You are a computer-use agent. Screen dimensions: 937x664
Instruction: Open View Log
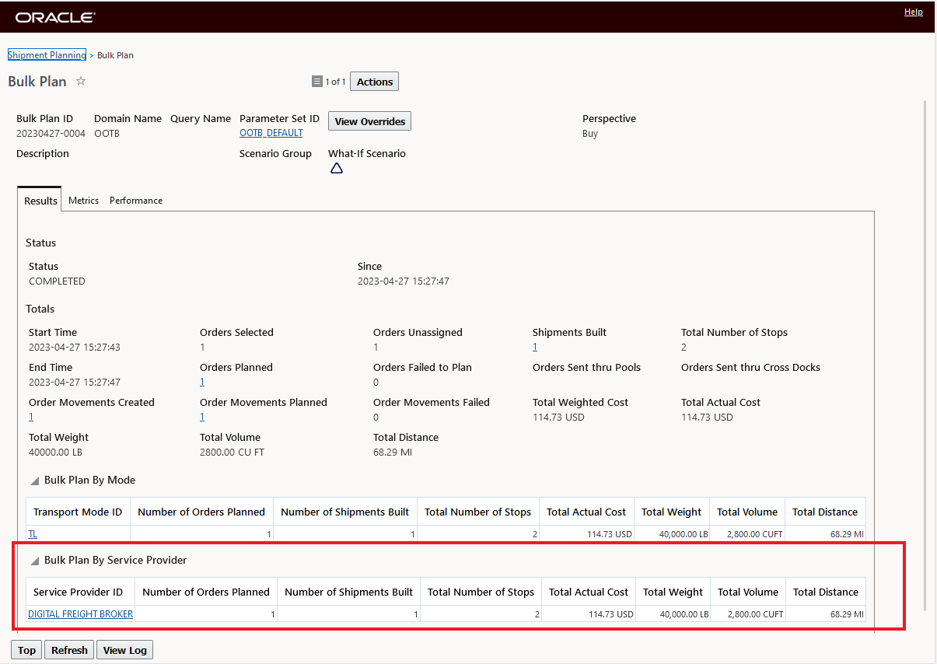[124, 650]
